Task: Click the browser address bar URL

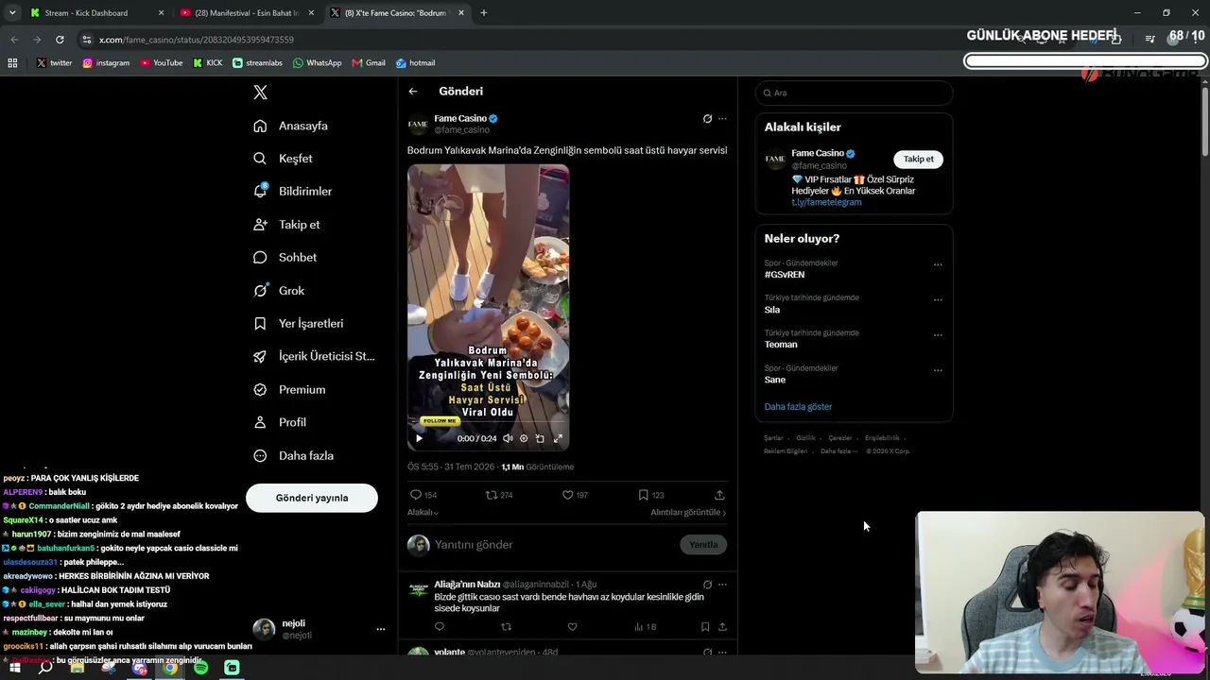Action: tap(197, 40)
